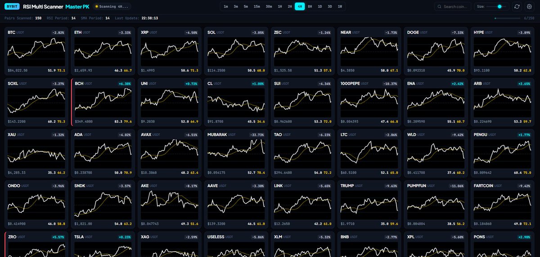Switch to the 8H timeframe
The width and height of the screenshot is (540, 257).
tap(310, 6)
